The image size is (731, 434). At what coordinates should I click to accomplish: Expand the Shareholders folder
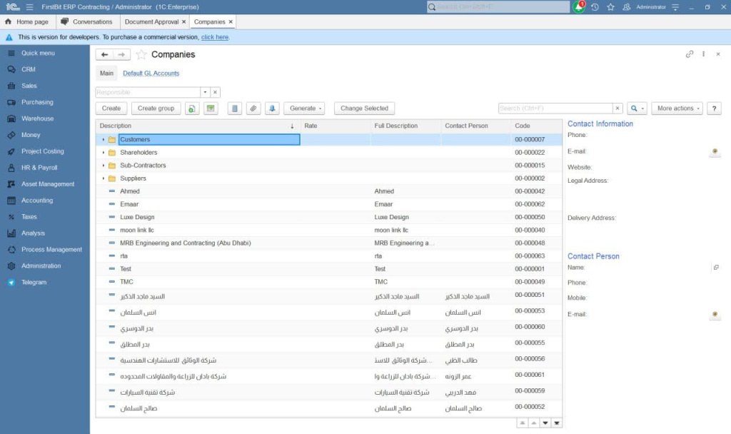[103, 153]
